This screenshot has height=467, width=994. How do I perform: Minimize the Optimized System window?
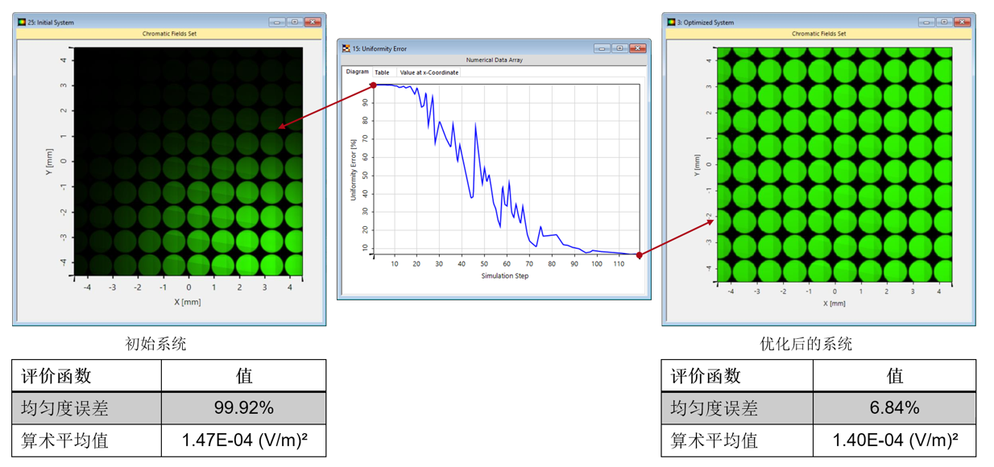pyautogui.click(x=926, y=22)
